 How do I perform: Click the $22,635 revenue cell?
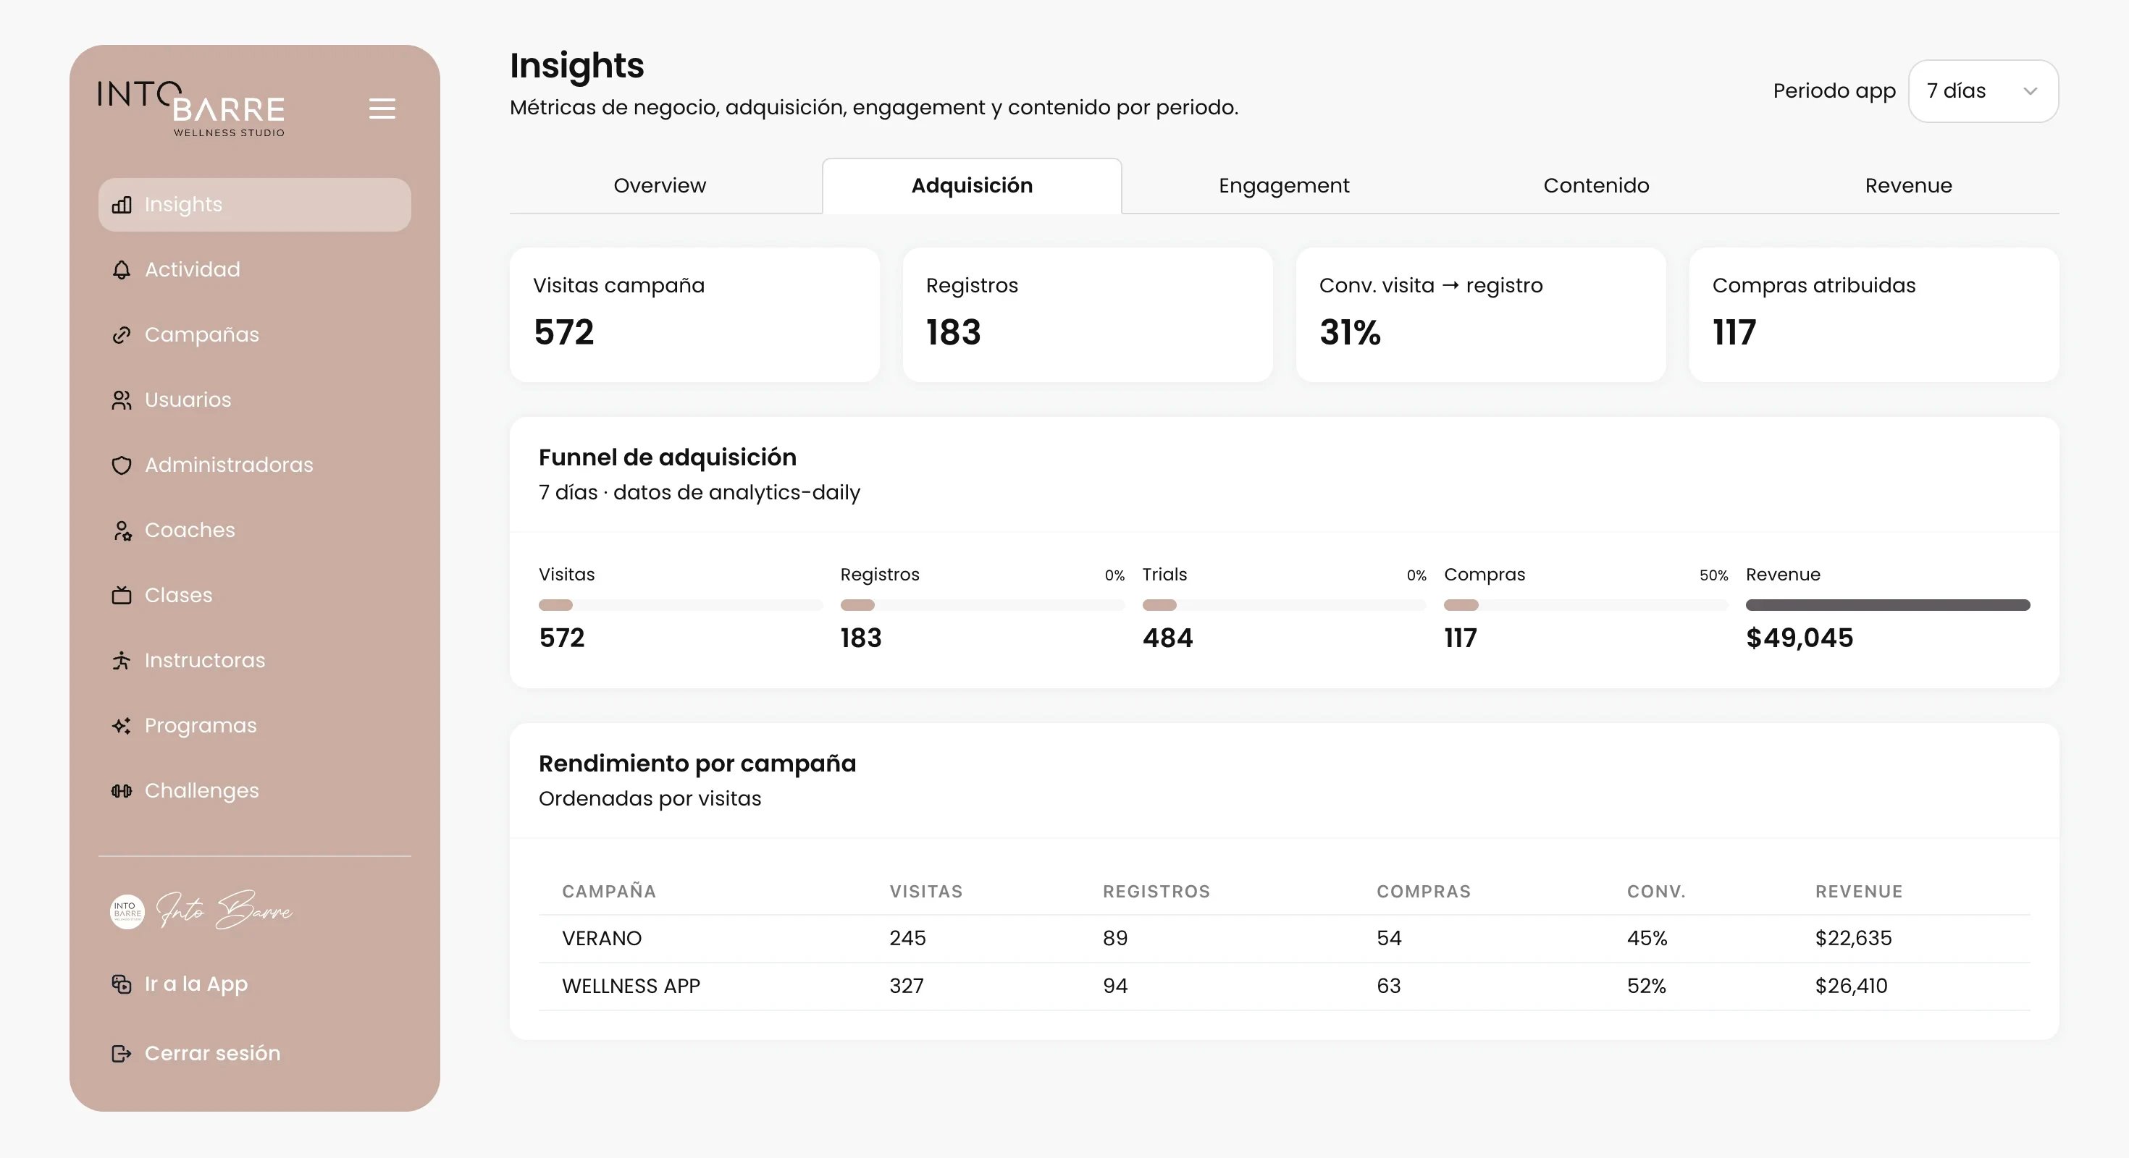(1853, 939)
